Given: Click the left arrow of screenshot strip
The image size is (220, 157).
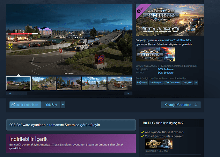Looking at the screenshot, I should 10,93.
